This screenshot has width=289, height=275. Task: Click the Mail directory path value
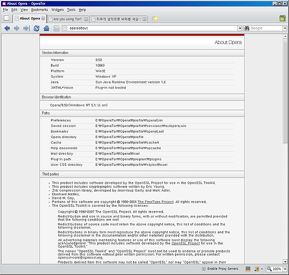(118, 154)
